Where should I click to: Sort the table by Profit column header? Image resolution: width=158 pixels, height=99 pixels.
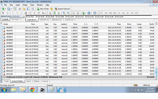coord(151,24)
